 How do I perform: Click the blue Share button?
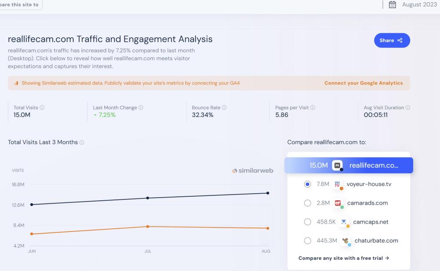[x=392, y=40]
